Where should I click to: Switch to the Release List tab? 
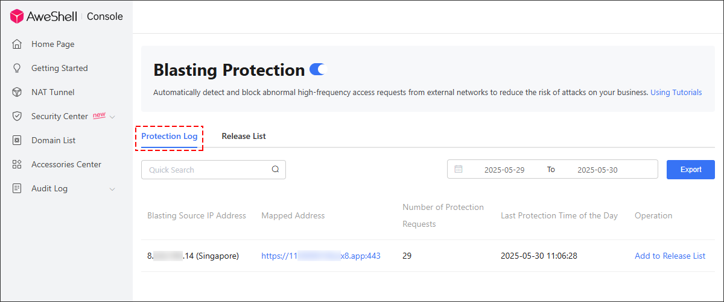coord(244,136)
